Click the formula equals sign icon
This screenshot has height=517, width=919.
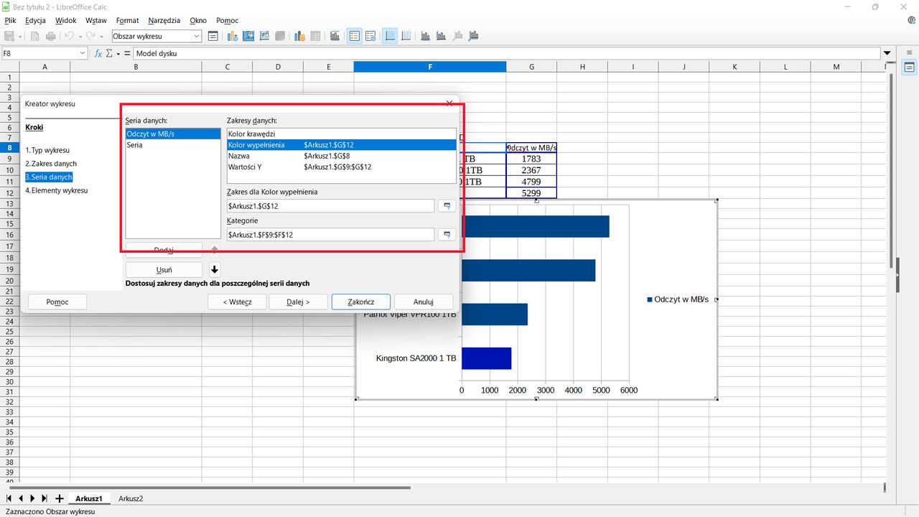pos(127,53)
